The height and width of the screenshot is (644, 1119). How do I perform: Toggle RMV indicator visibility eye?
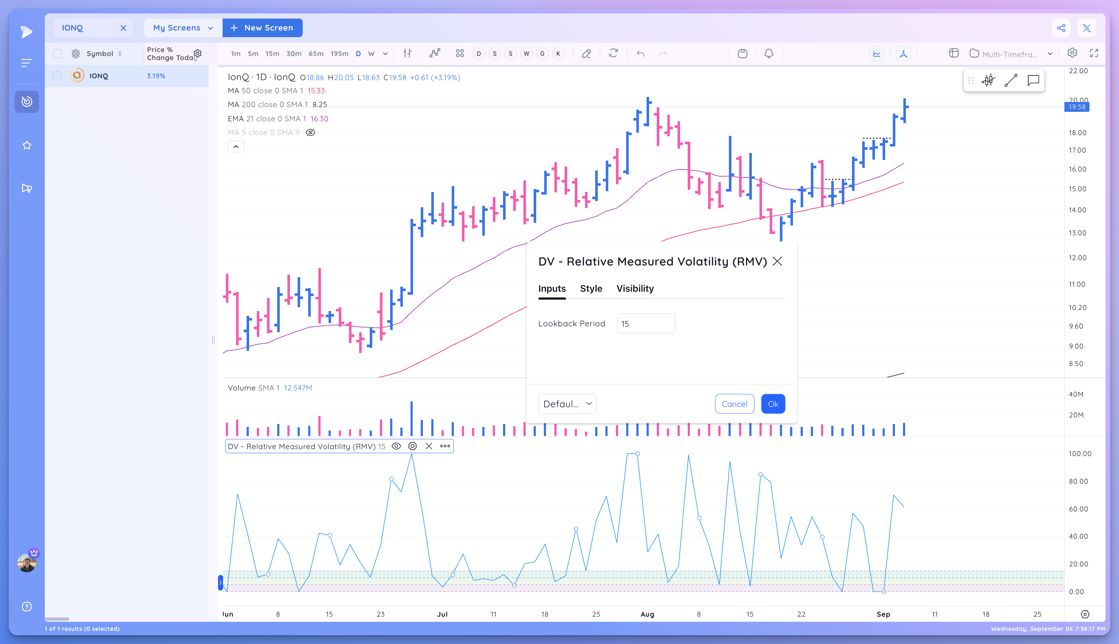(396, 446)
